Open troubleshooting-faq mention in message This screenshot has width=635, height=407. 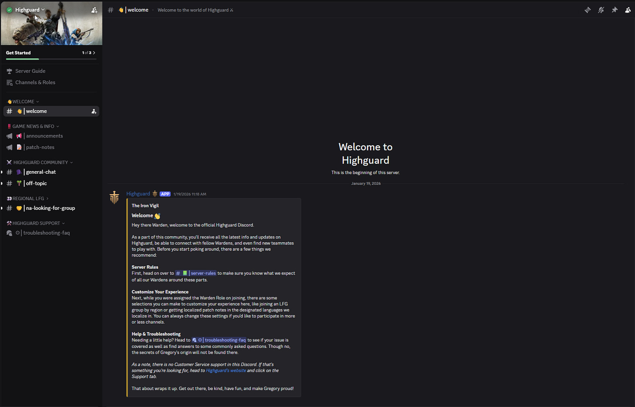219,340
